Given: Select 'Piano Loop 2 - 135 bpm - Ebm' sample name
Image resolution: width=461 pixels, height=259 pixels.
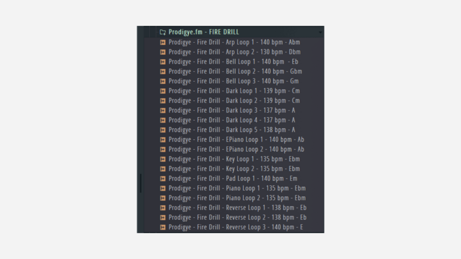Looking at the screenshot, I should (x=237, y=198).
